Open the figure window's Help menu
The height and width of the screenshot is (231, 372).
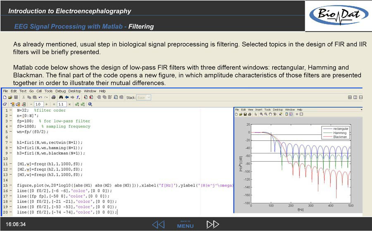pyautogui.click(x=300, y=110)
